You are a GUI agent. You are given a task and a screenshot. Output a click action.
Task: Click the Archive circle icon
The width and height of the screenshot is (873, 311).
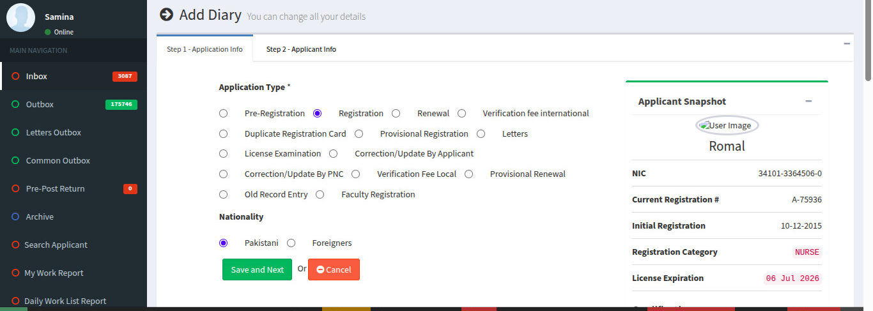[x=15, y=216]
